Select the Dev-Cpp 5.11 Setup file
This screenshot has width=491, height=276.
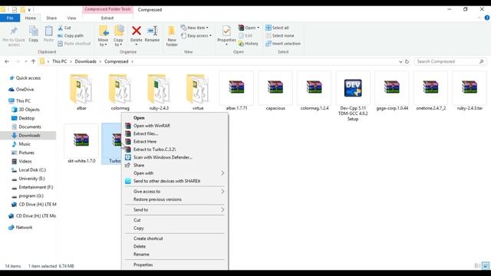click(353, 96)
